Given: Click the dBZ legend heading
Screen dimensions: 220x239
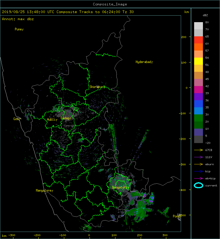Looking at the screenshot, I should (205, 15).
